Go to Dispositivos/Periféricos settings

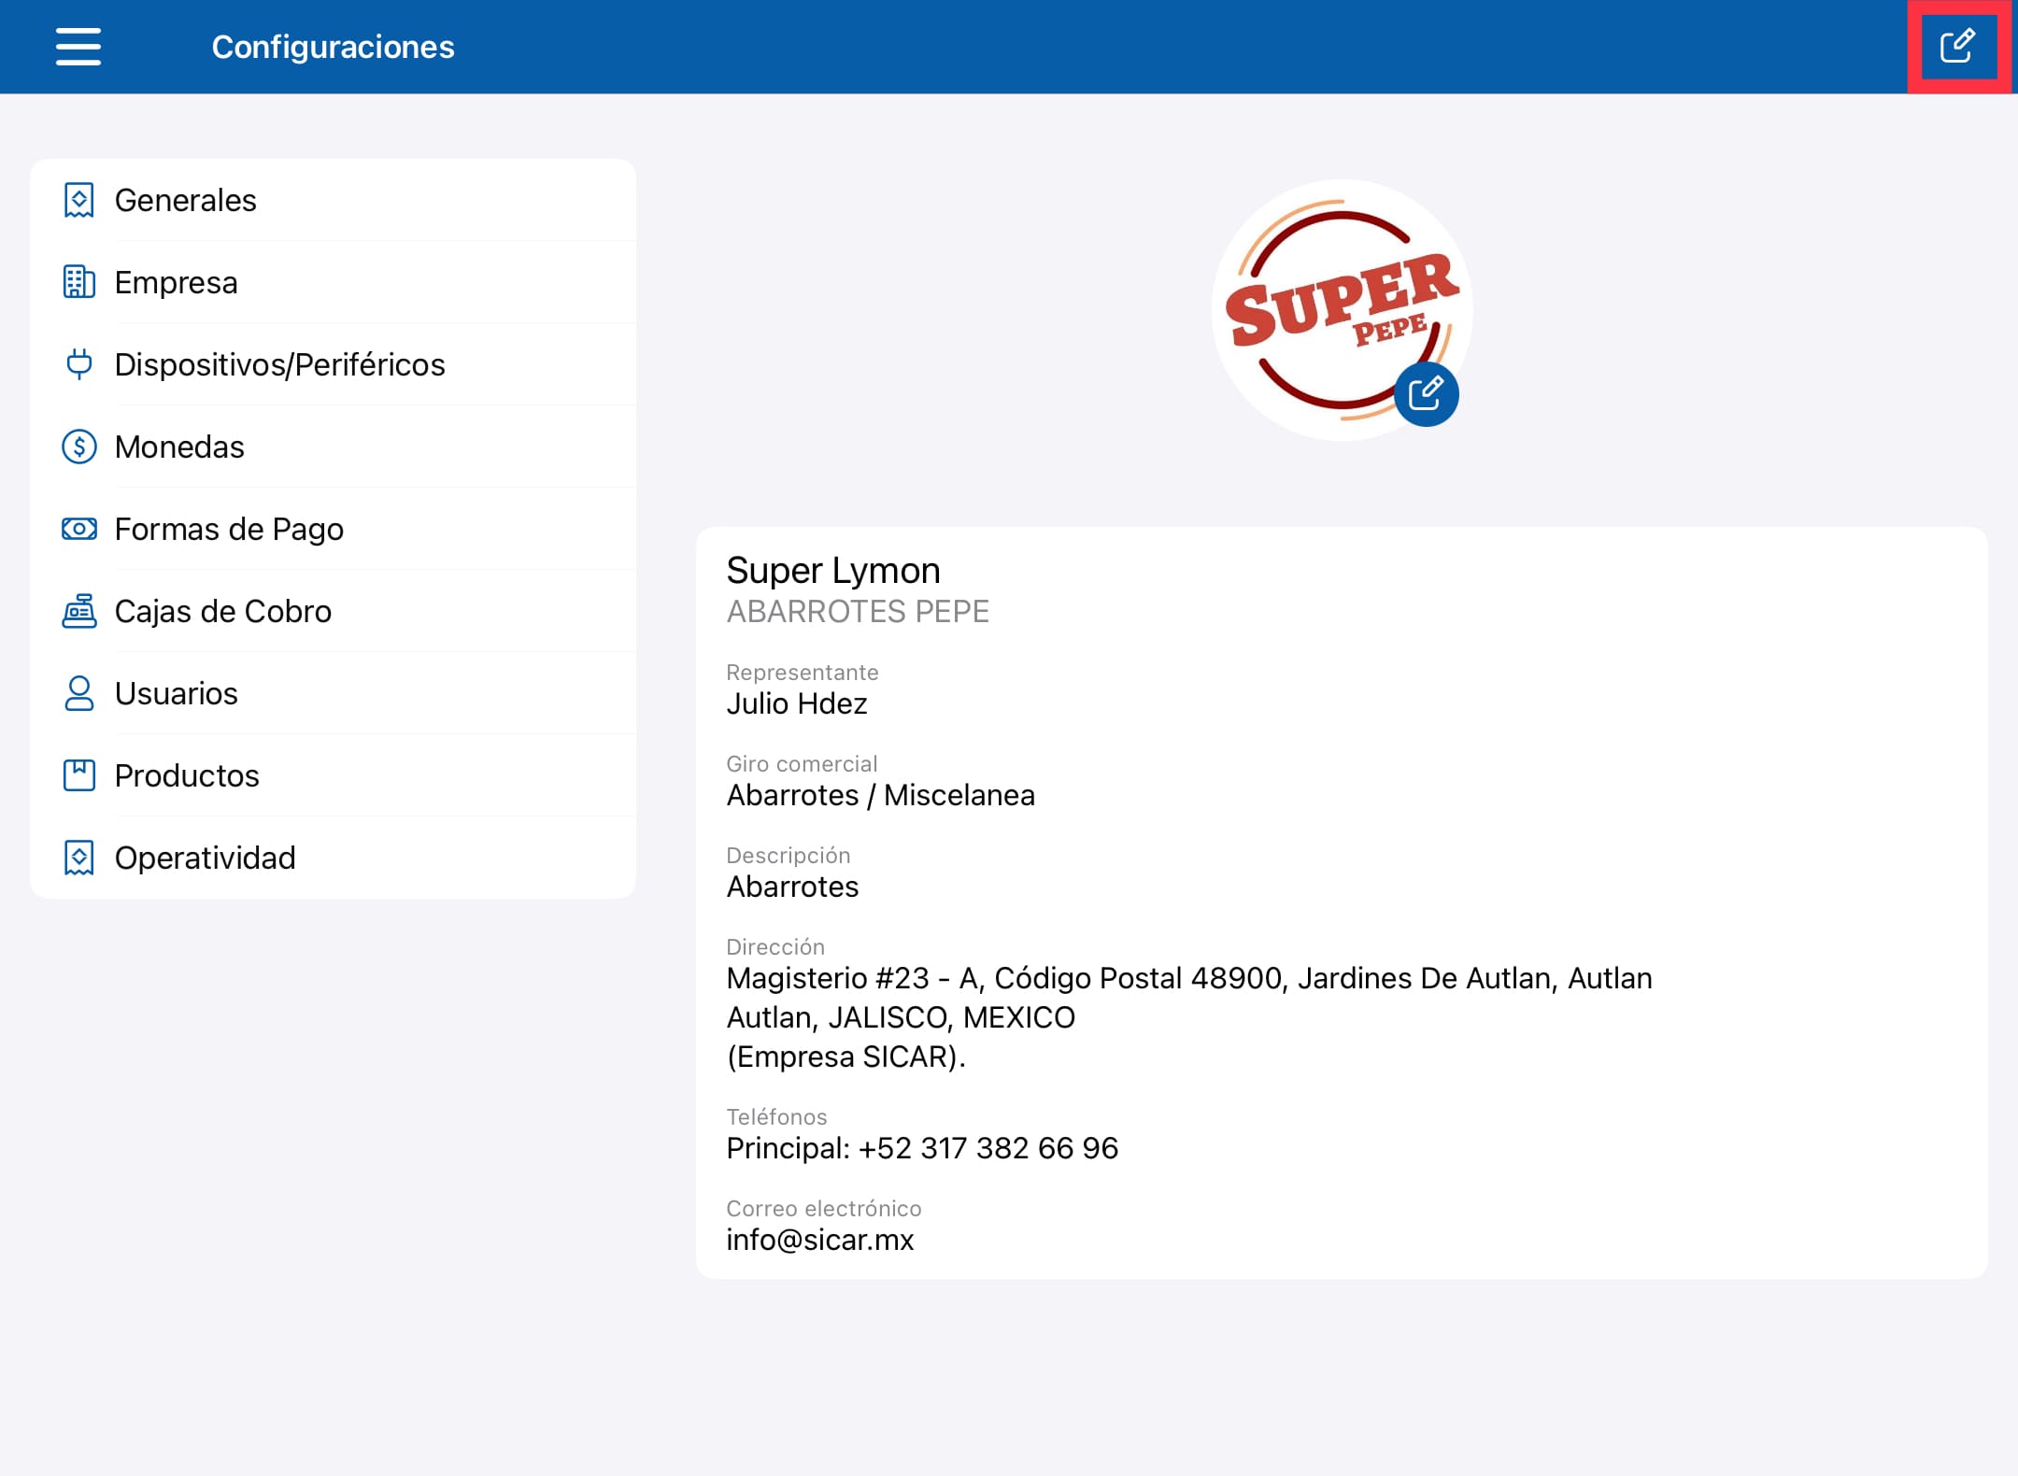coord(334,364)
